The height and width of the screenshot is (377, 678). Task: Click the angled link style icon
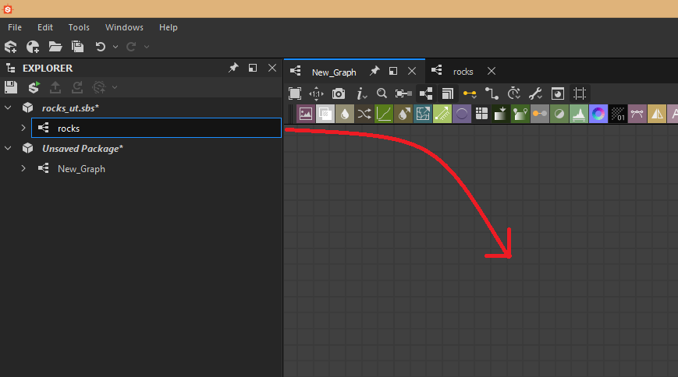pyautogui.click(x=492, y=93)
